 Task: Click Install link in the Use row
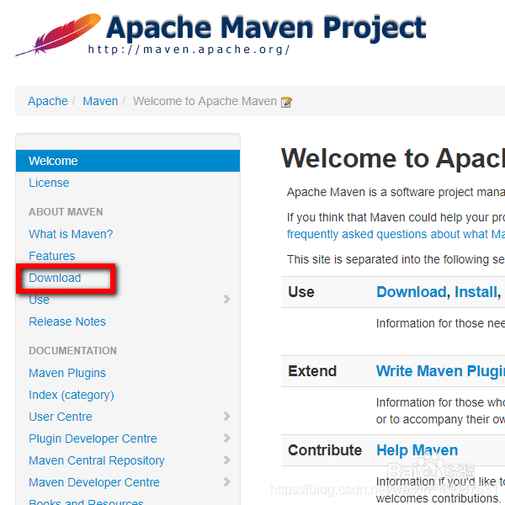[476, 292]
